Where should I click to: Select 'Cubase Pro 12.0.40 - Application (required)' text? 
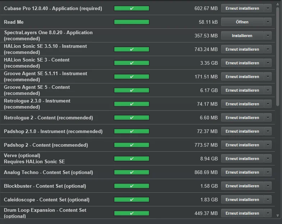click(53, 9)
